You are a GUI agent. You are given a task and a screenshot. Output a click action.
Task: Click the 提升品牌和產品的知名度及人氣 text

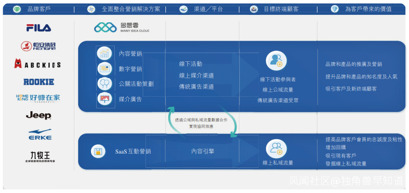361,77
